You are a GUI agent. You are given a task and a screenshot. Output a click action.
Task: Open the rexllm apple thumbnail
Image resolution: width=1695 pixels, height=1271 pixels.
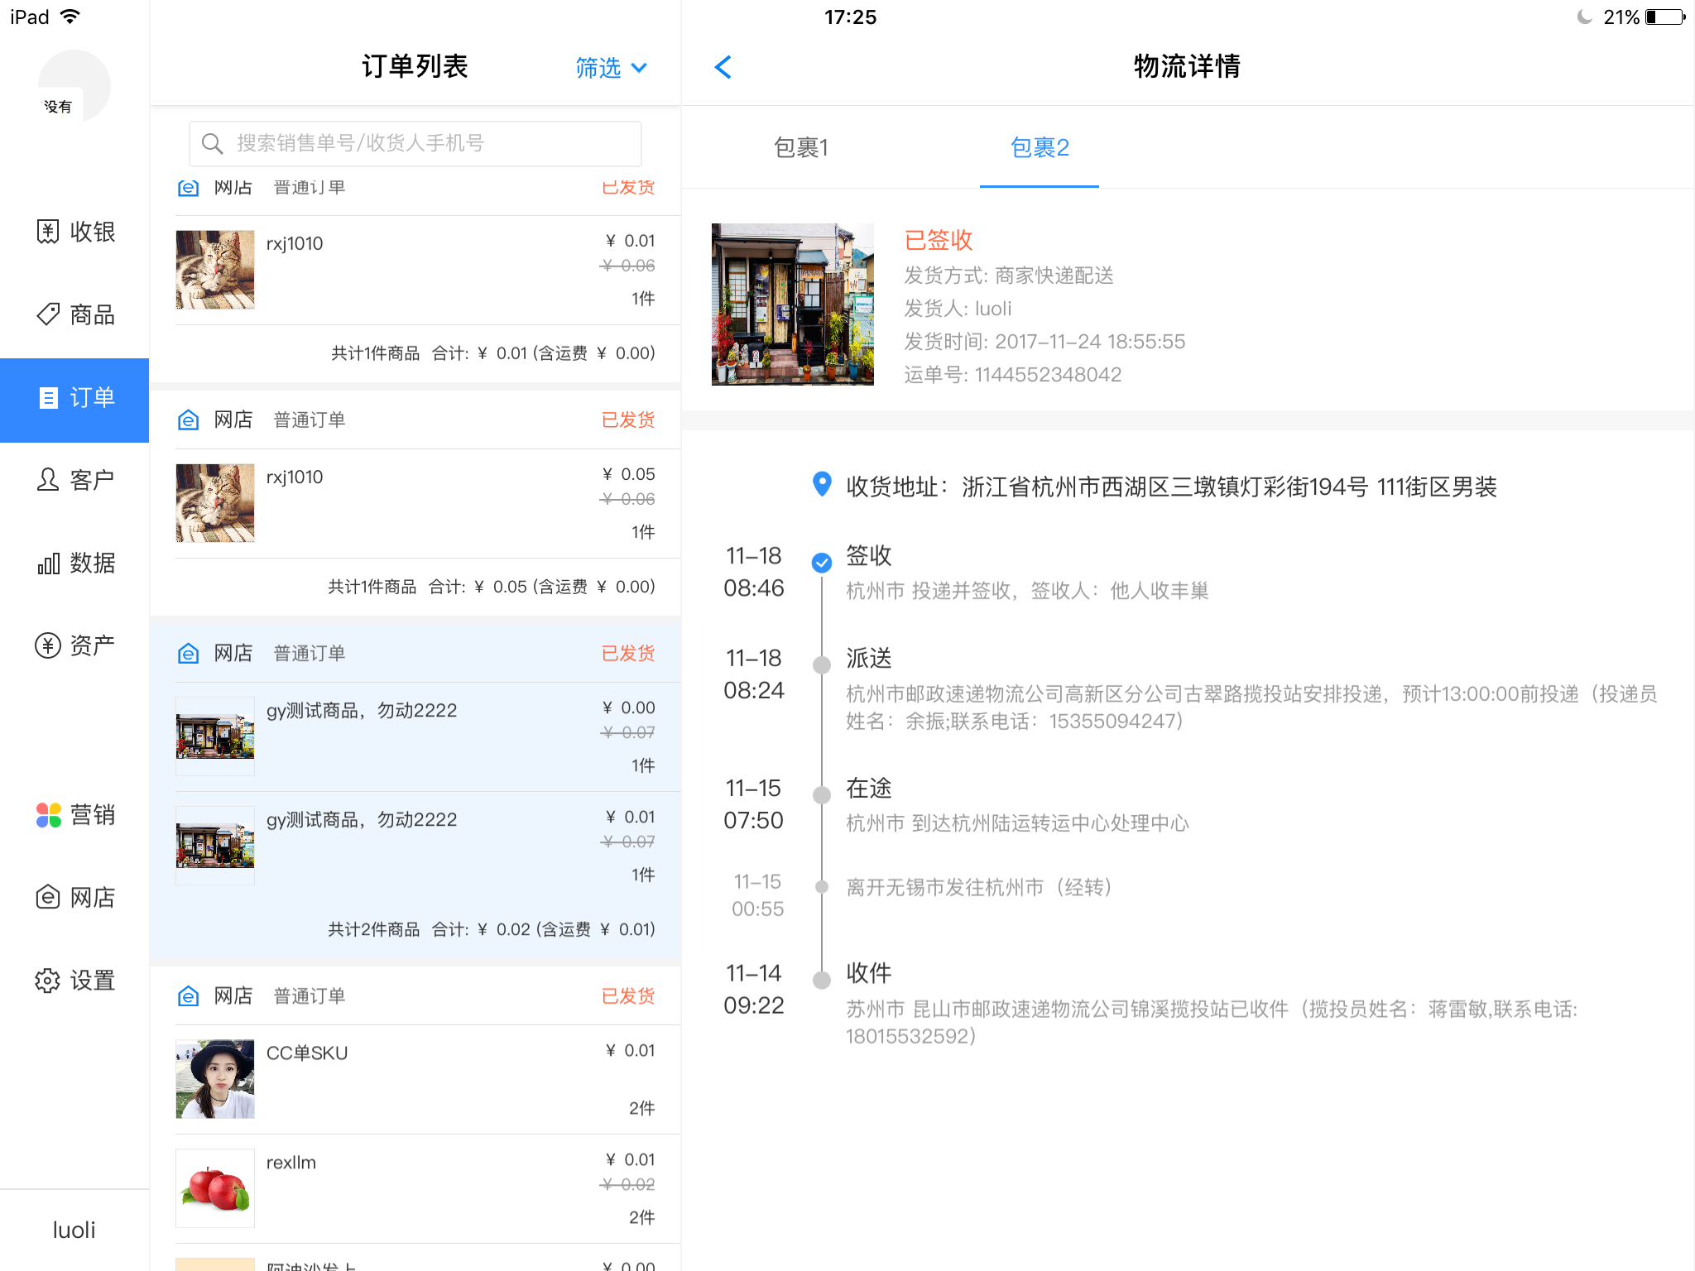coord(215,1188)
